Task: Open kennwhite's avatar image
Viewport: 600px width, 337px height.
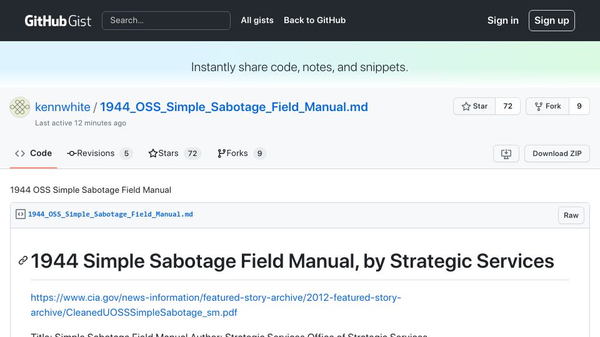Action: click(x=20, y=107)
